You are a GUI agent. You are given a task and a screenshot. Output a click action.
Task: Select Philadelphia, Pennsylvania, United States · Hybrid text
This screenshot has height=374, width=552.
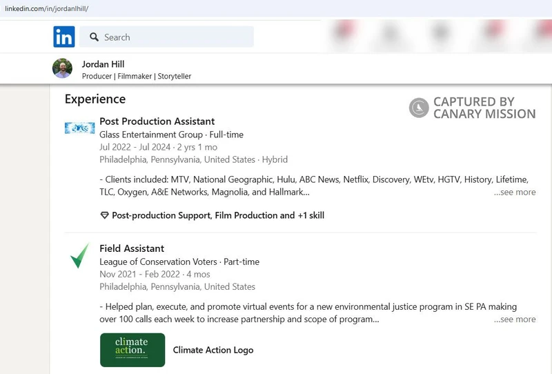coord(193,159)
